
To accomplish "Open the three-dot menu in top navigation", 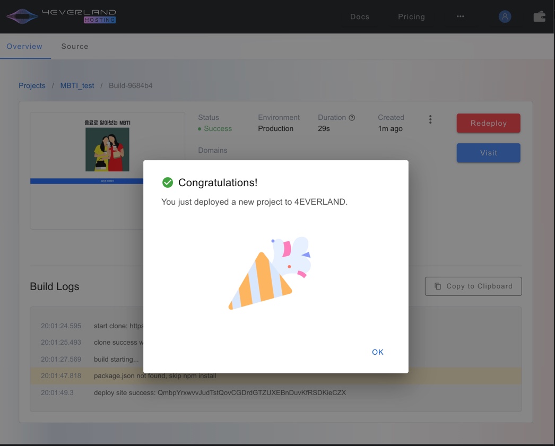I will click(x=460, y=16).
